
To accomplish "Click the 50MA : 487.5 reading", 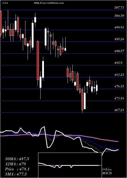I will (17, 159).
